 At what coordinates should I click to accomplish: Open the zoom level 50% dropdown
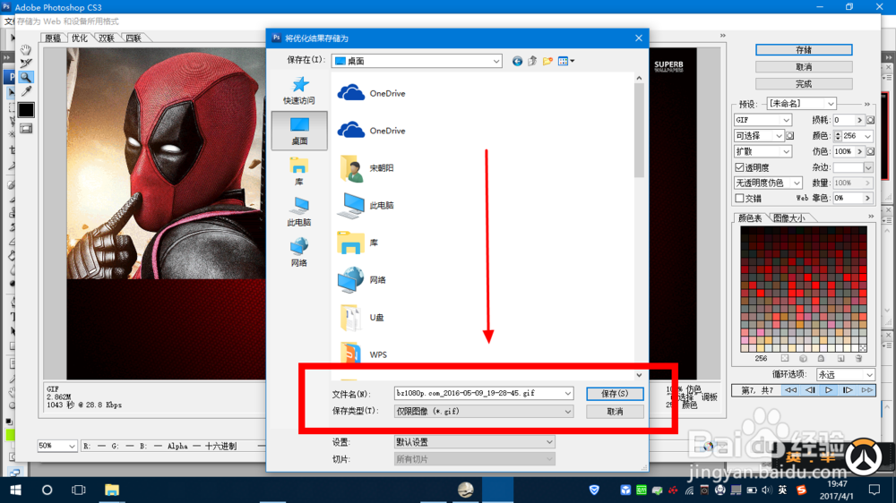pyautogui.click(x=57, y=446)
